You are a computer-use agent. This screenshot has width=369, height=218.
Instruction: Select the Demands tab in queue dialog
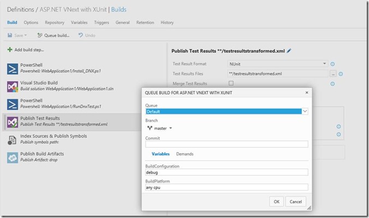[184, 154]
